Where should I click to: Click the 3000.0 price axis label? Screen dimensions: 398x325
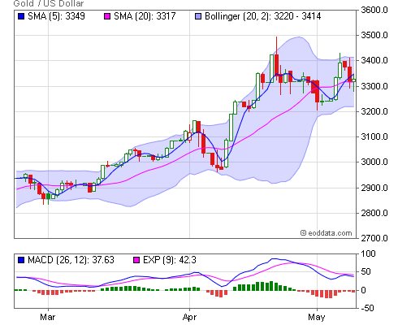(374, 162)
